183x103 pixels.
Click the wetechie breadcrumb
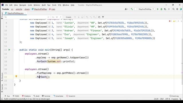[x=19, y=9]
